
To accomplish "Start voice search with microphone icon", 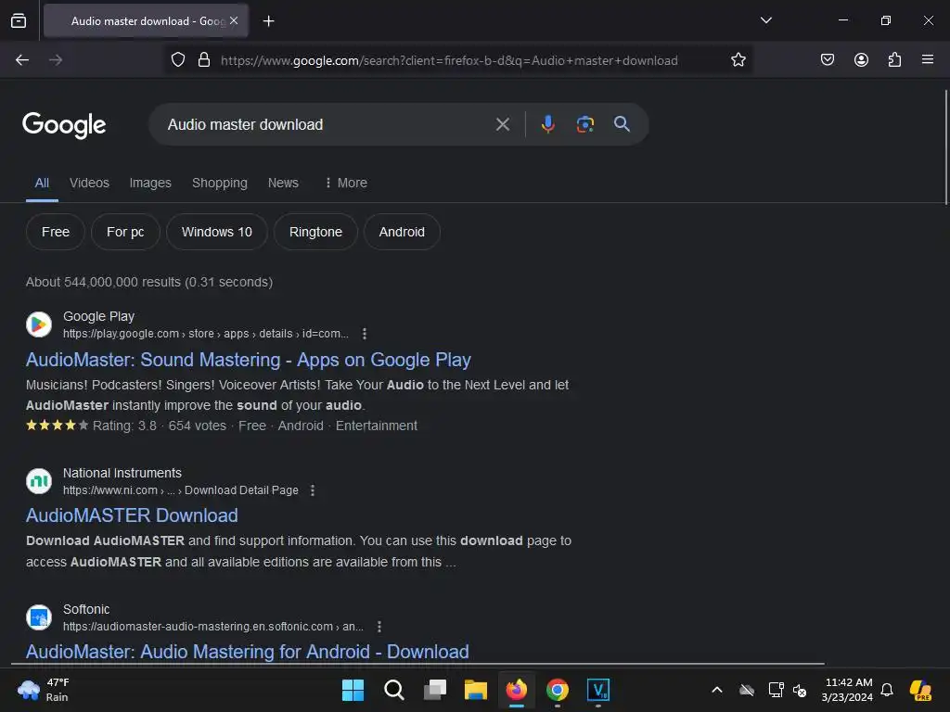I will point(547,124).
